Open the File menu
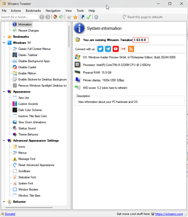The image size is (188, 217). (4, 11)
